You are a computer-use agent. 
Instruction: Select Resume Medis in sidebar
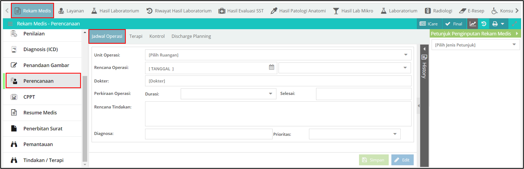point(42,113)
